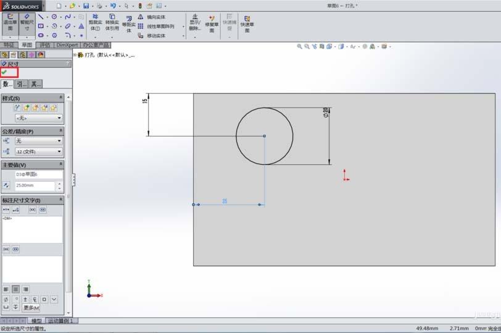
Task: Collapse the Tolerance/Precision (公差/精度) section
Action: click(x=60, y=130)
